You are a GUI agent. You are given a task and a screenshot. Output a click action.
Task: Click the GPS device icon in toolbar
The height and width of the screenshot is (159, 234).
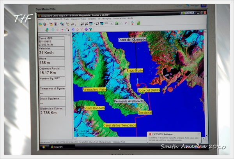[x=55, y=24]
